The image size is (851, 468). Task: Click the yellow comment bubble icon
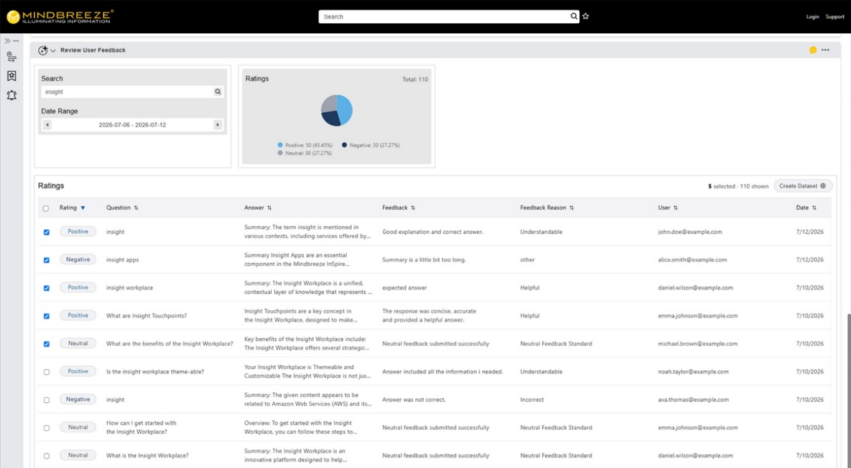(813, 50)
